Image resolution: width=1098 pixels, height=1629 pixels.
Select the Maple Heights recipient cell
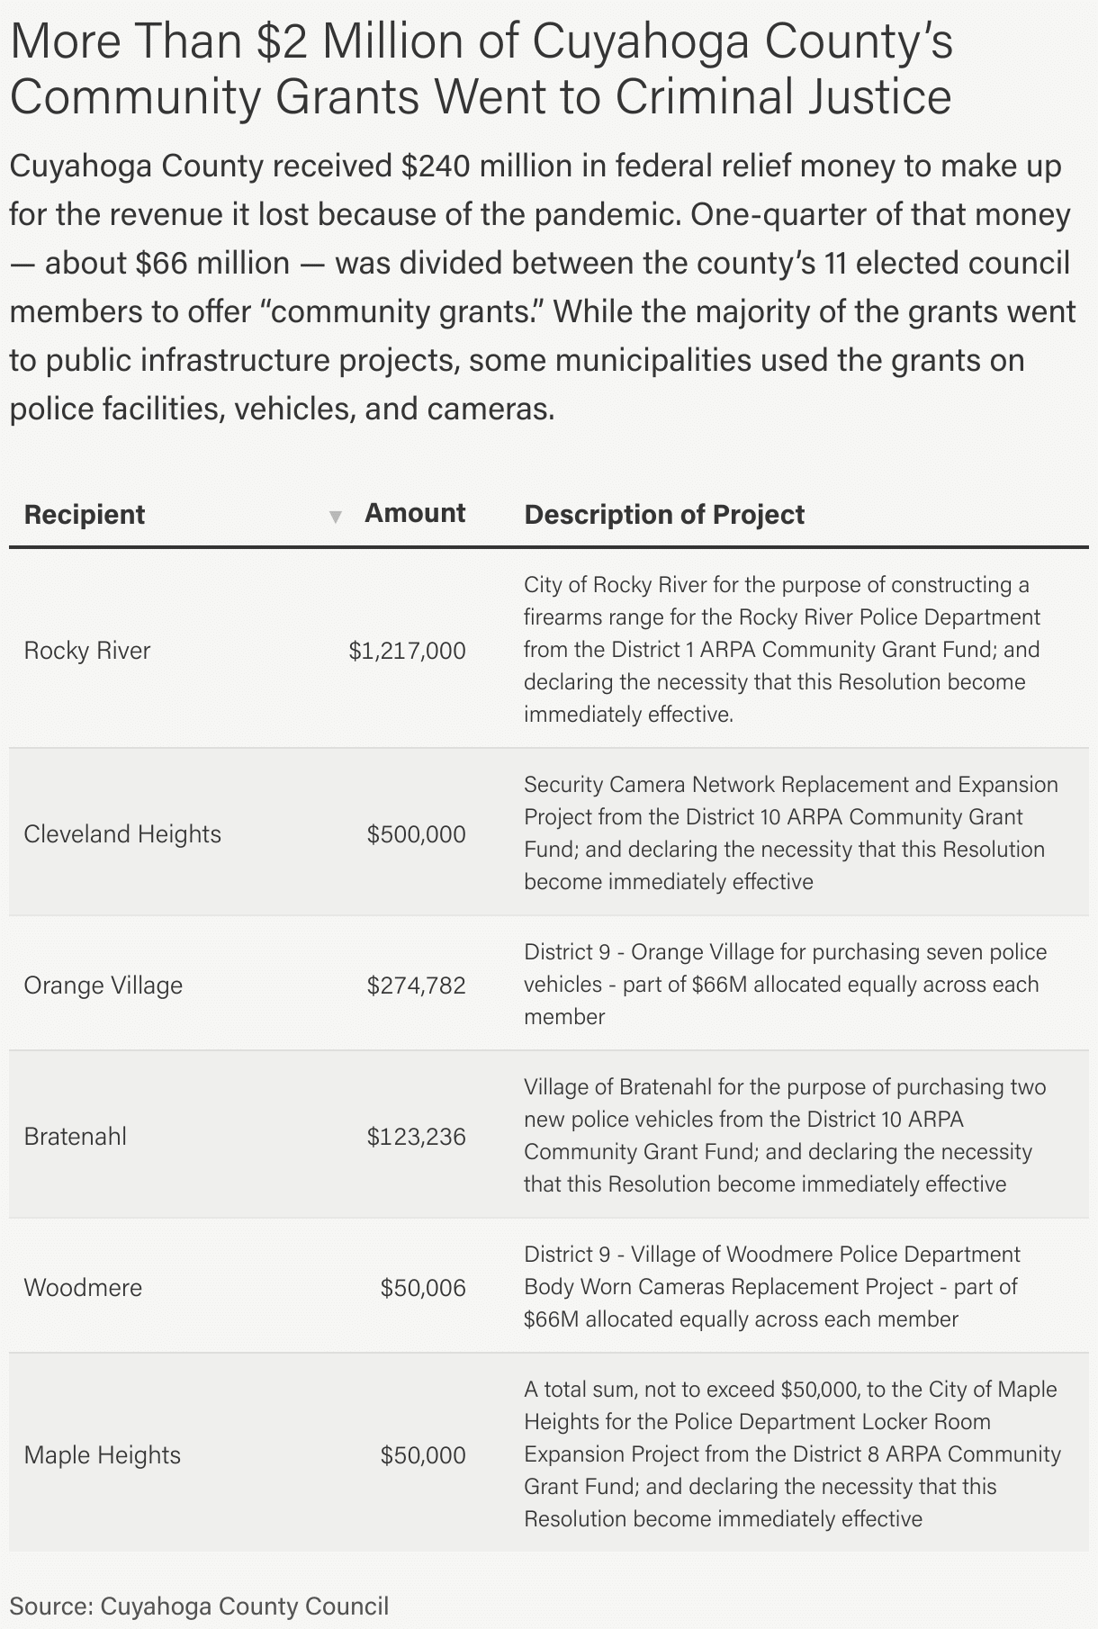point(103,1455)
